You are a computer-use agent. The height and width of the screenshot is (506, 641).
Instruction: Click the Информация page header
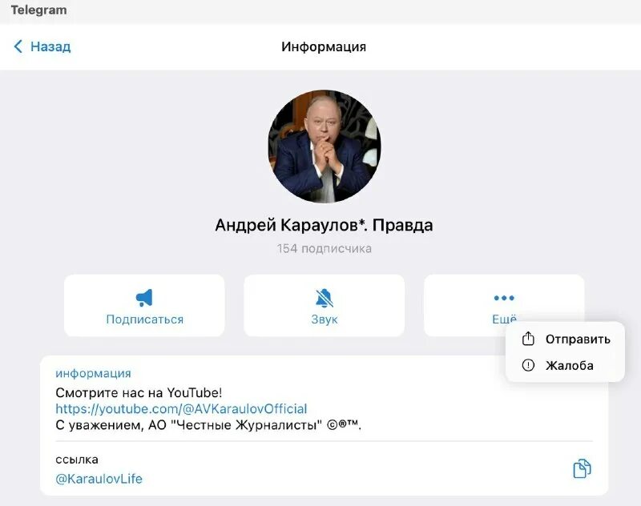[x=324, y=46]
